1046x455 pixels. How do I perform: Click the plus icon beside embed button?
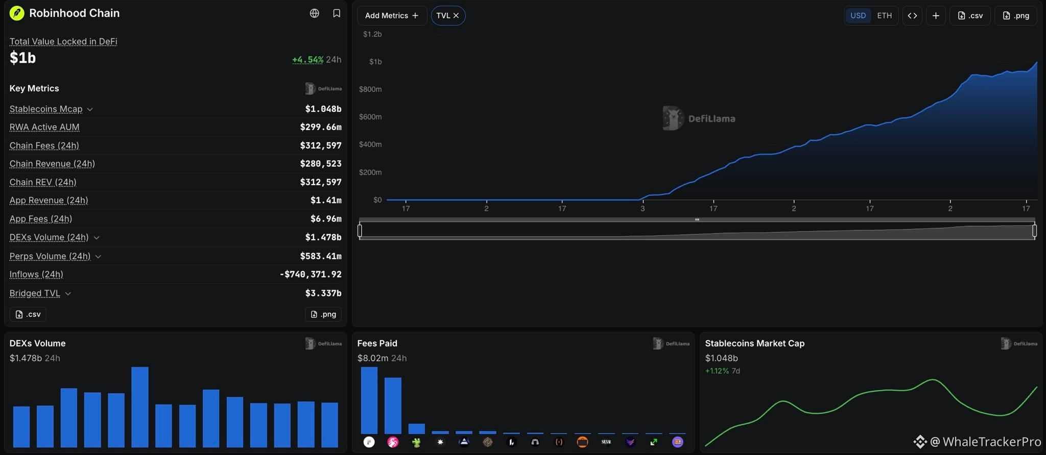pos(936,16)
